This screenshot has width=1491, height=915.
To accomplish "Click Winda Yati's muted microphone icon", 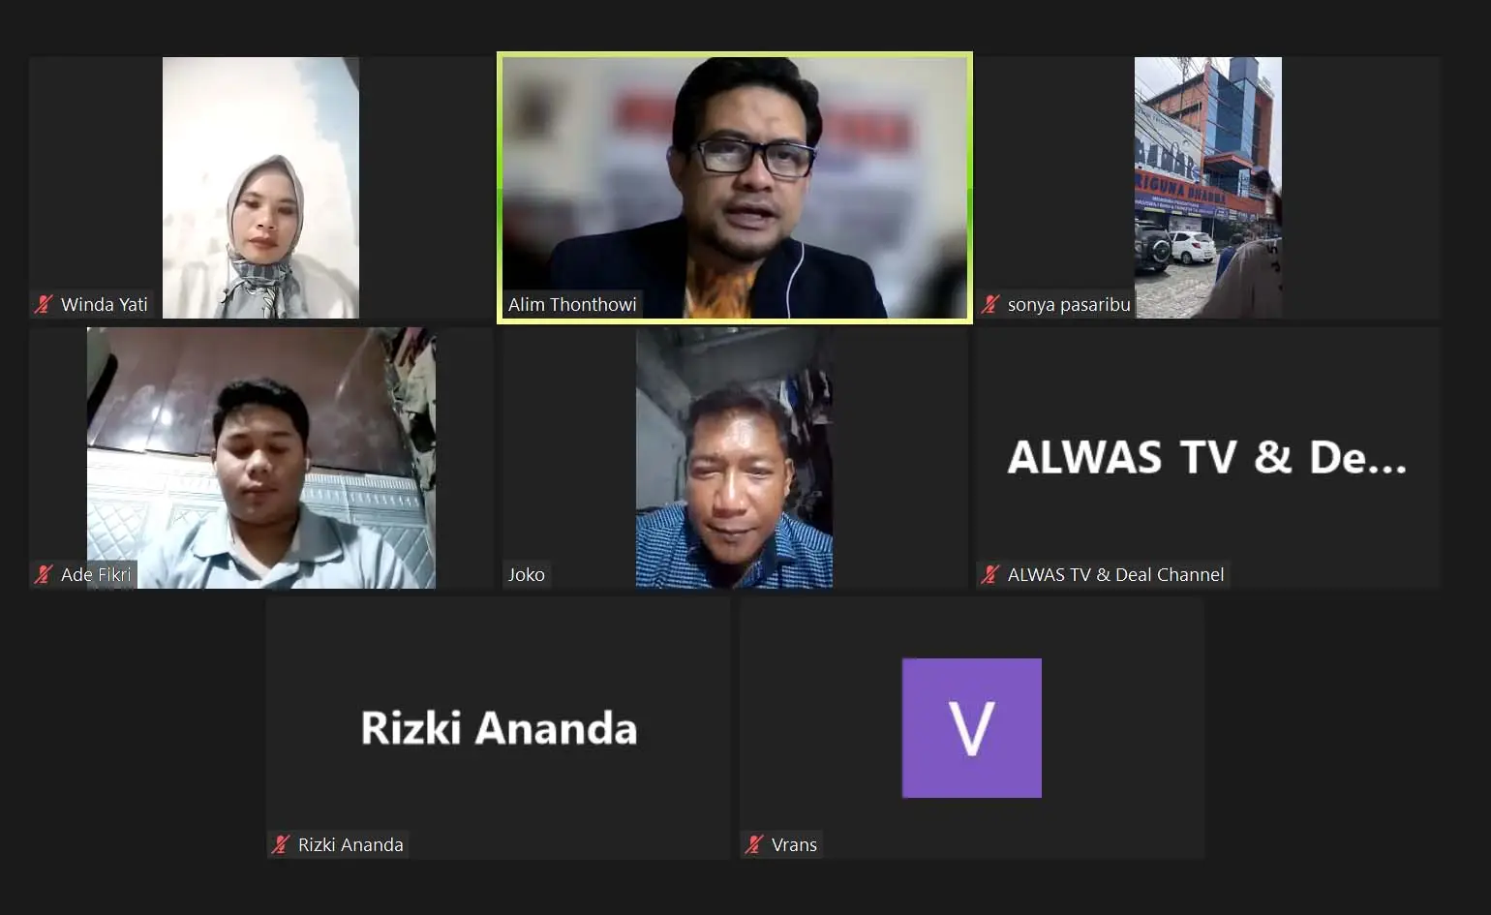I will click(x=44, y=304).
